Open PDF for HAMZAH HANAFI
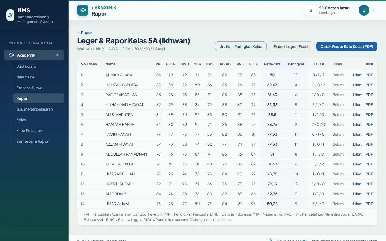Image resolution: width=386 pixels, height=241 pixels. 369,125
